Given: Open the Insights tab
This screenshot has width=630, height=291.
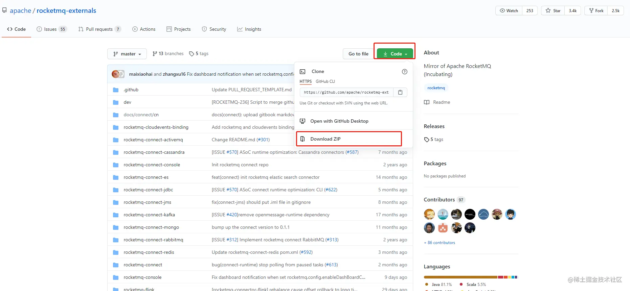Looking at the screenshot, I should (249, 29).
